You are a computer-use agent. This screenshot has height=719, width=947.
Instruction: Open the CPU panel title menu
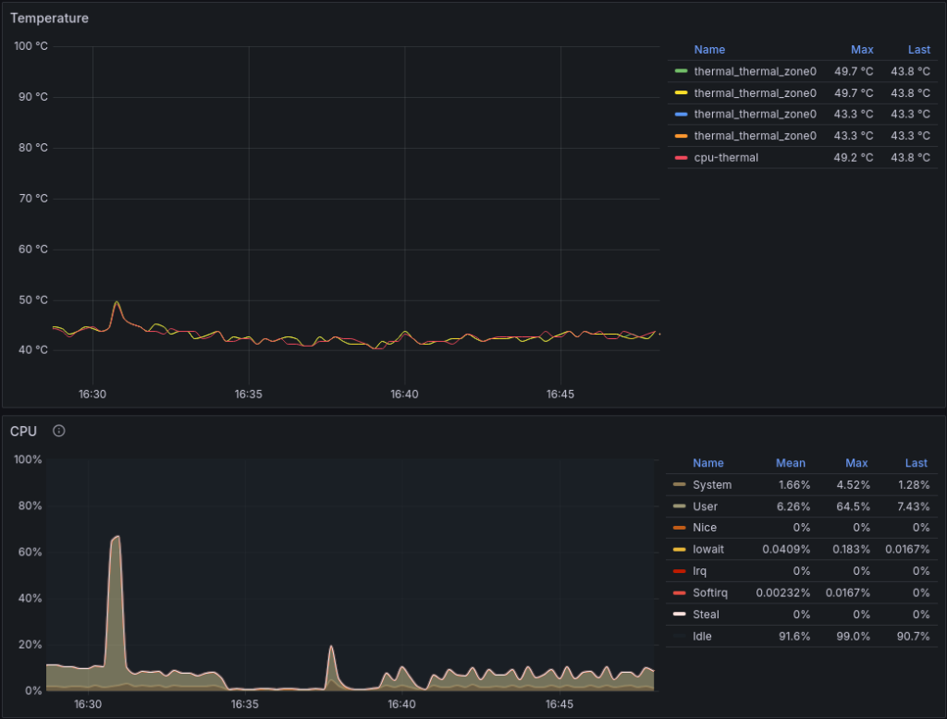pos(23,431)
